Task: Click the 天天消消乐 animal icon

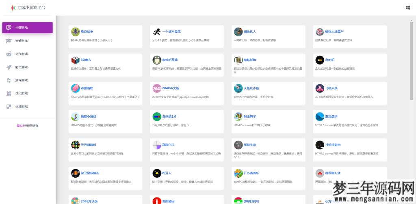Action: click(x=75, y=145)
